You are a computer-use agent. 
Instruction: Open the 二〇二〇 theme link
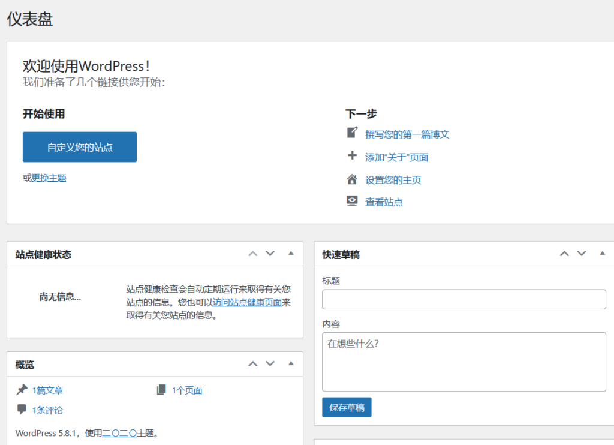pyautogui.click(x=119, y=433)
